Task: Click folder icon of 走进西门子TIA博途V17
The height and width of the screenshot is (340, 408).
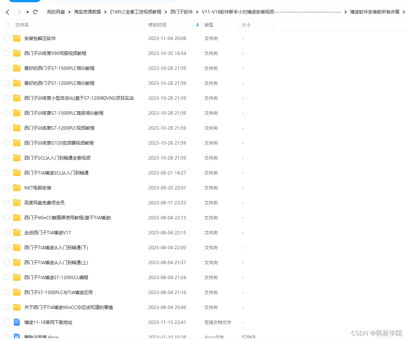Action: coord(17,232)
